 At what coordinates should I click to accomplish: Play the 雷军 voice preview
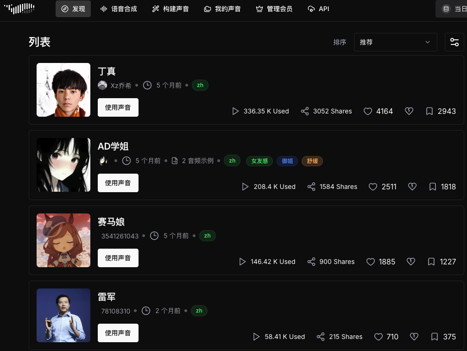tap(256, 337)
